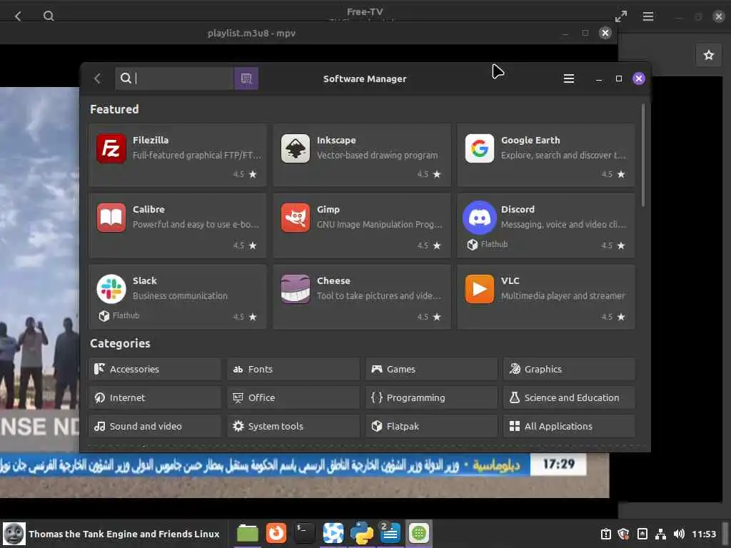Open the Thomas the Tank Engine menu button
Screen dimensions: 731x548
coord(112,534)
